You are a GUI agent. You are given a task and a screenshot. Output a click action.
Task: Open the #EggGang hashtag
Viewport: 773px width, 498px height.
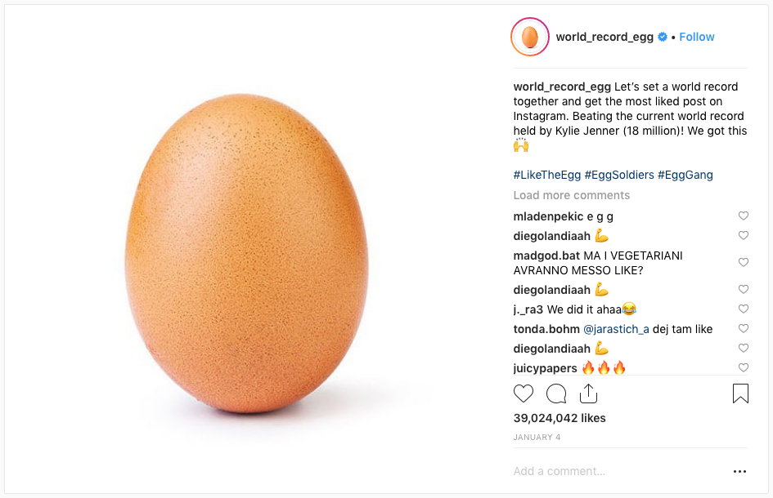pos(685,175)
